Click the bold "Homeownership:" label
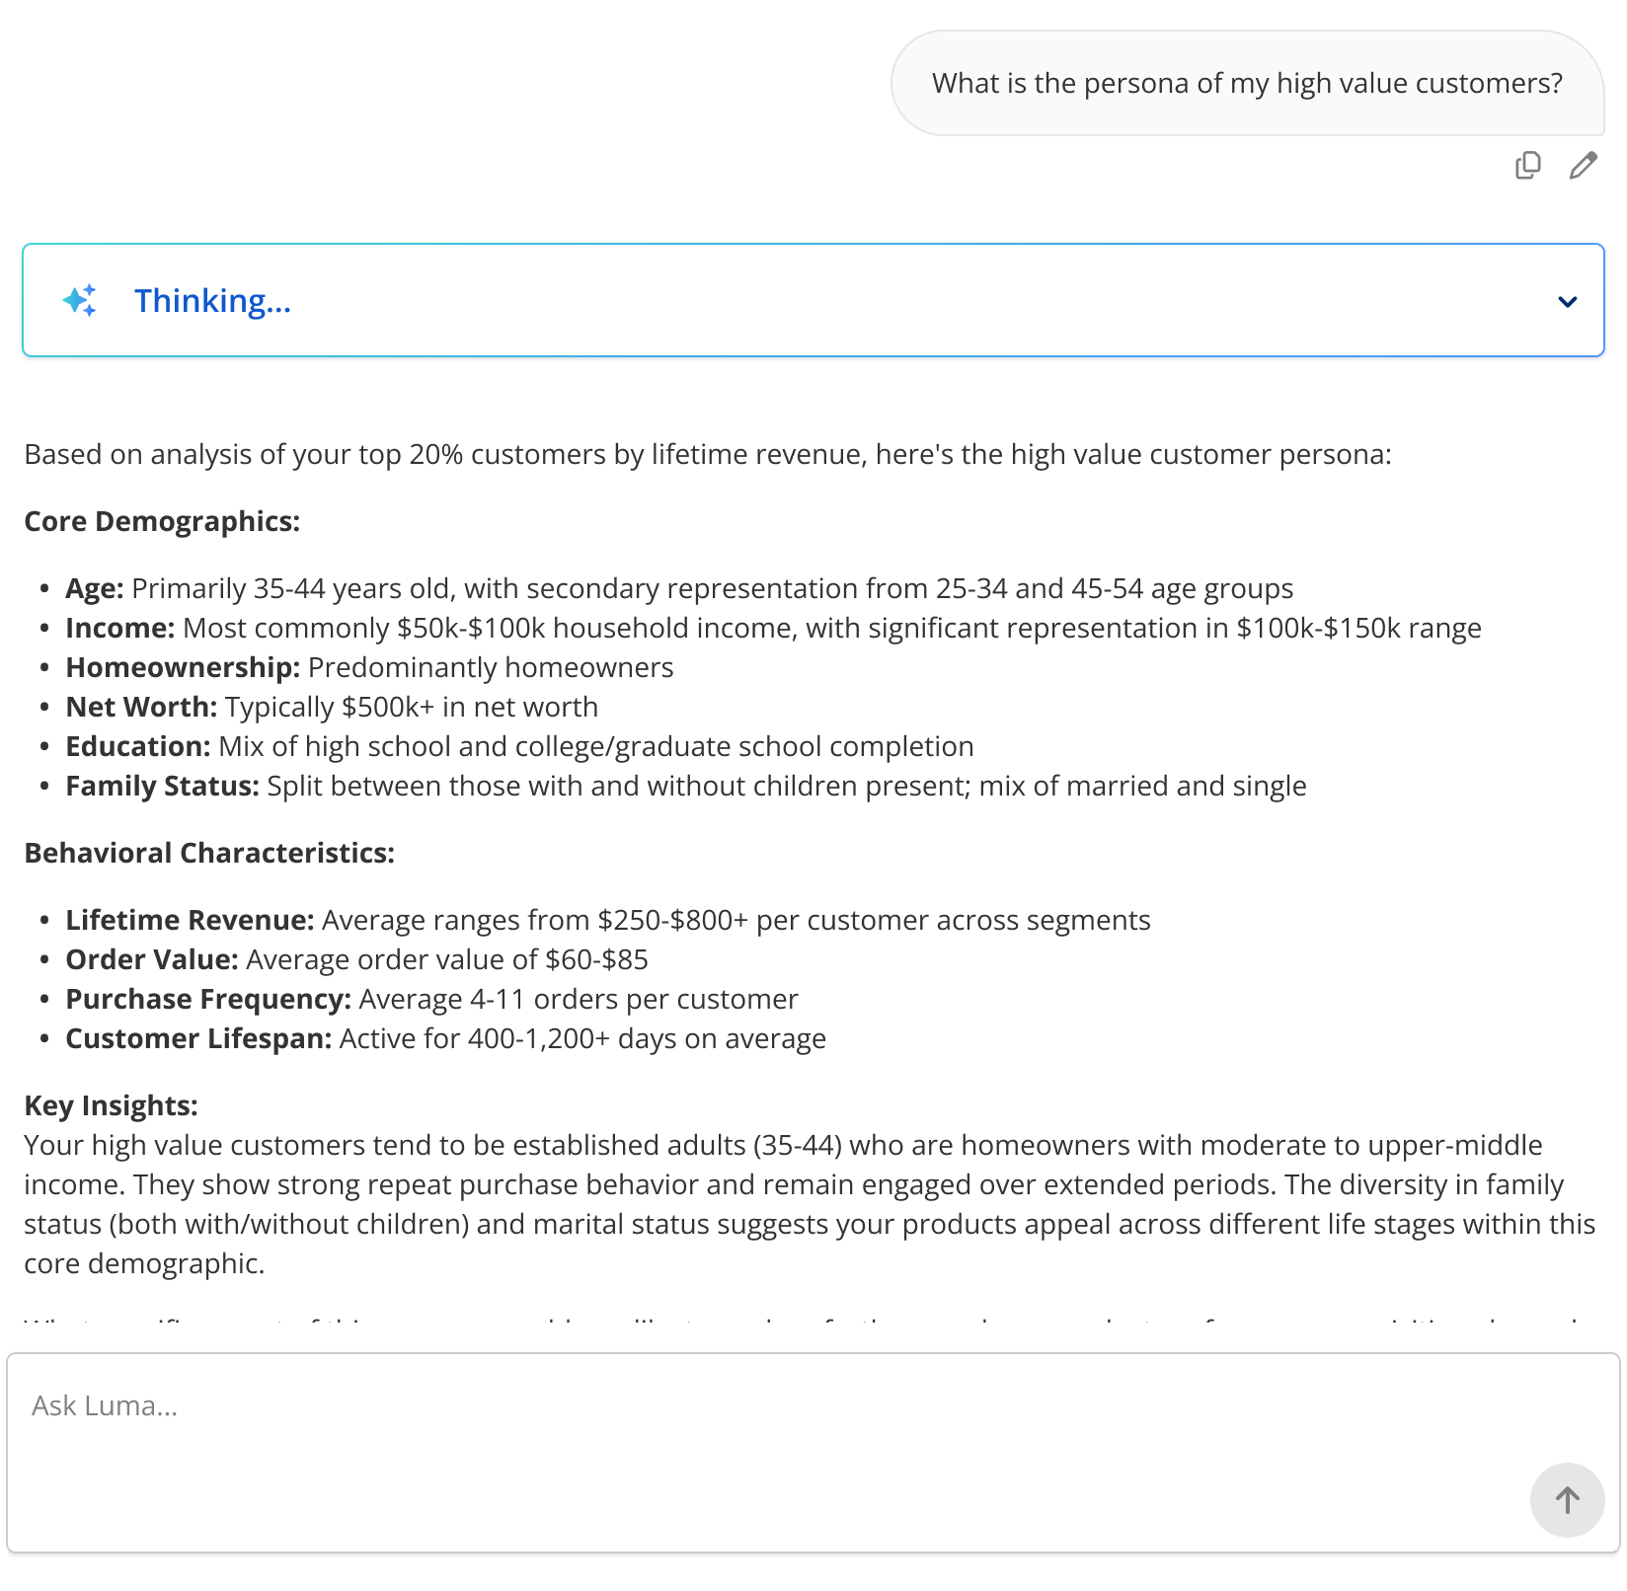Image resolution: width=1627 pixels, height=1591 pixels. [x=183, y=667]
